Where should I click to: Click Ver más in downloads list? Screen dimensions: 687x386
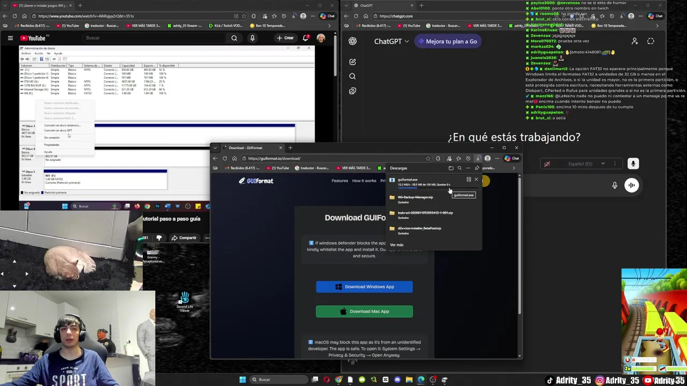[397, 245]
